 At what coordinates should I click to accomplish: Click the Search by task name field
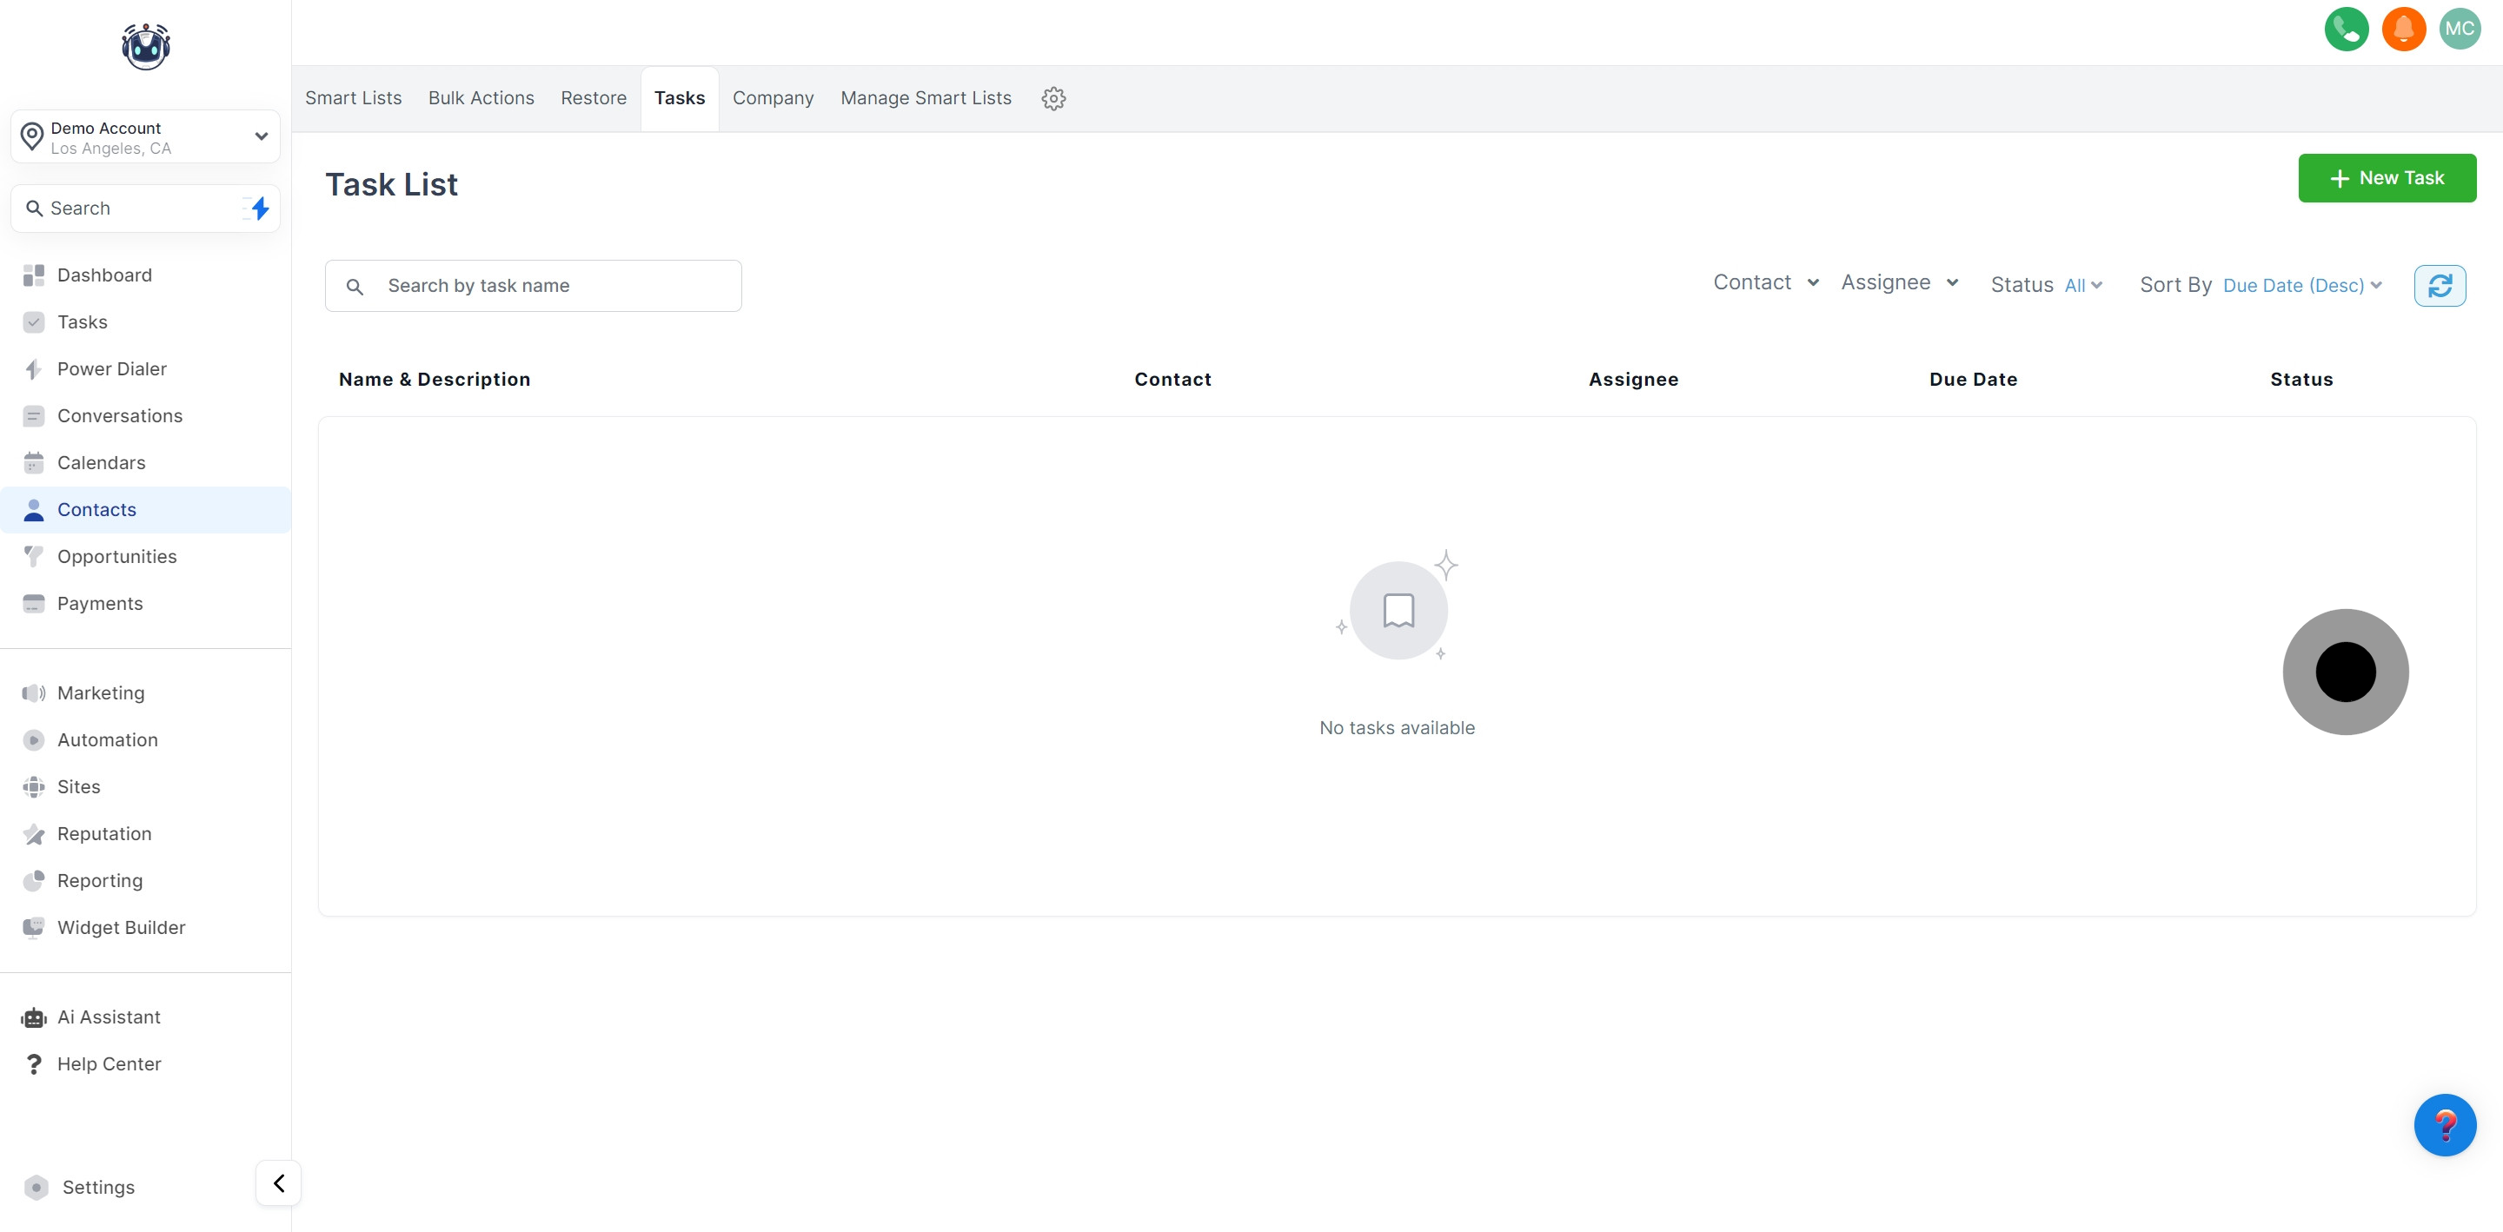(549, 286)
